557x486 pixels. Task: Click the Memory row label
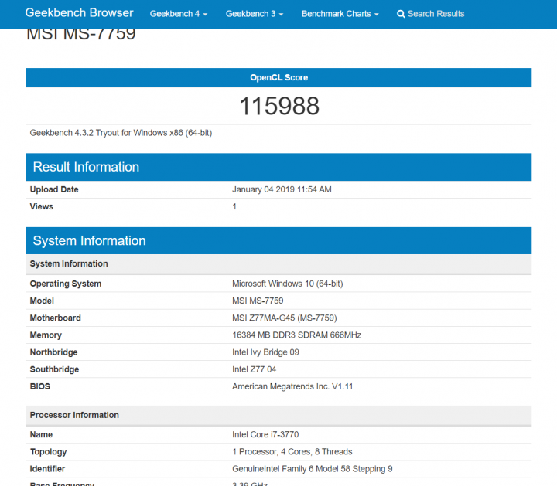[x=46, y=335]
